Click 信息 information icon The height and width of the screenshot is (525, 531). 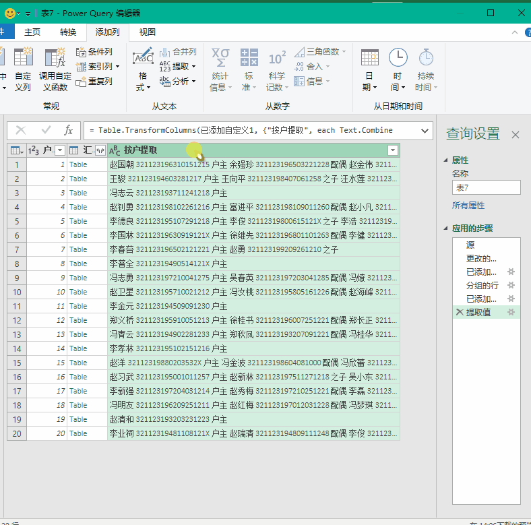coord(311,82)
